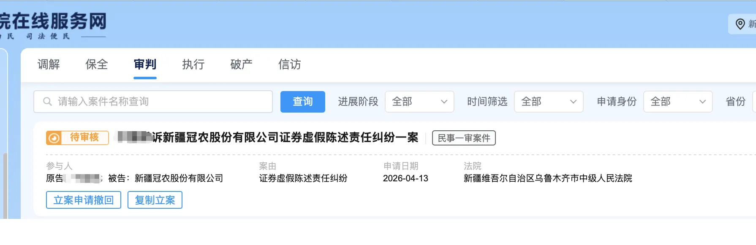Click the case name search field
This screenshot has width=756, height=245.
coord(153,102)
